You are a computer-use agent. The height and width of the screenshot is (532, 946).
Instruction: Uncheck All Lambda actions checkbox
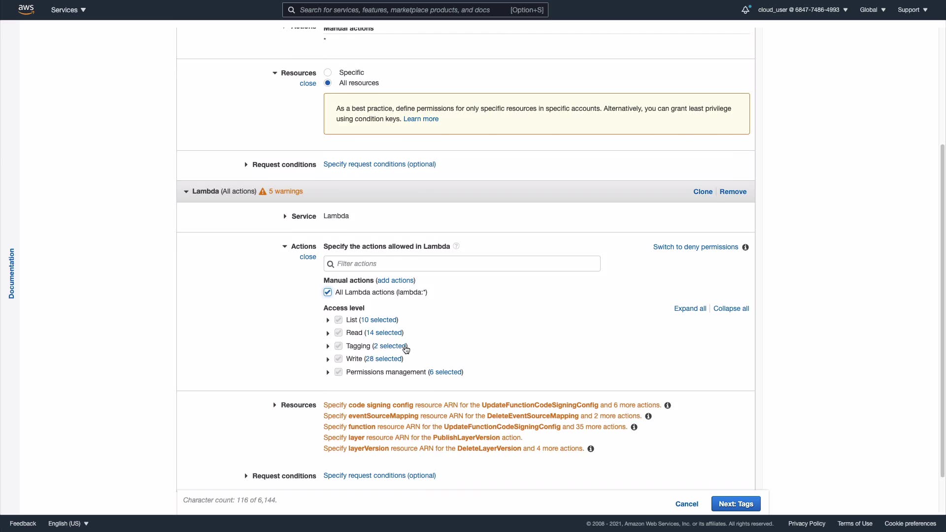coord(328,292)
